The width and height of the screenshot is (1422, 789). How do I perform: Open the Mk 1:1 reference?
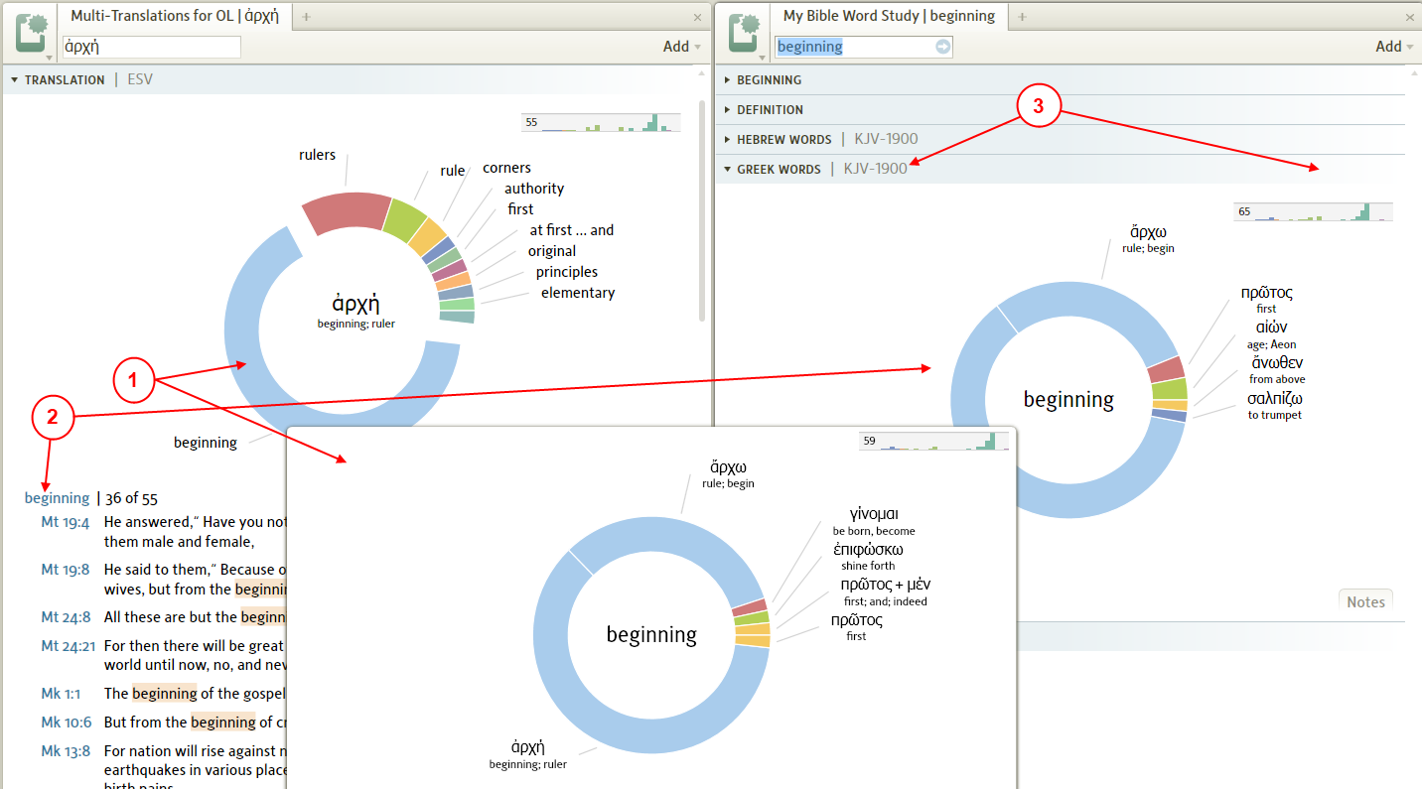[61, 694]
